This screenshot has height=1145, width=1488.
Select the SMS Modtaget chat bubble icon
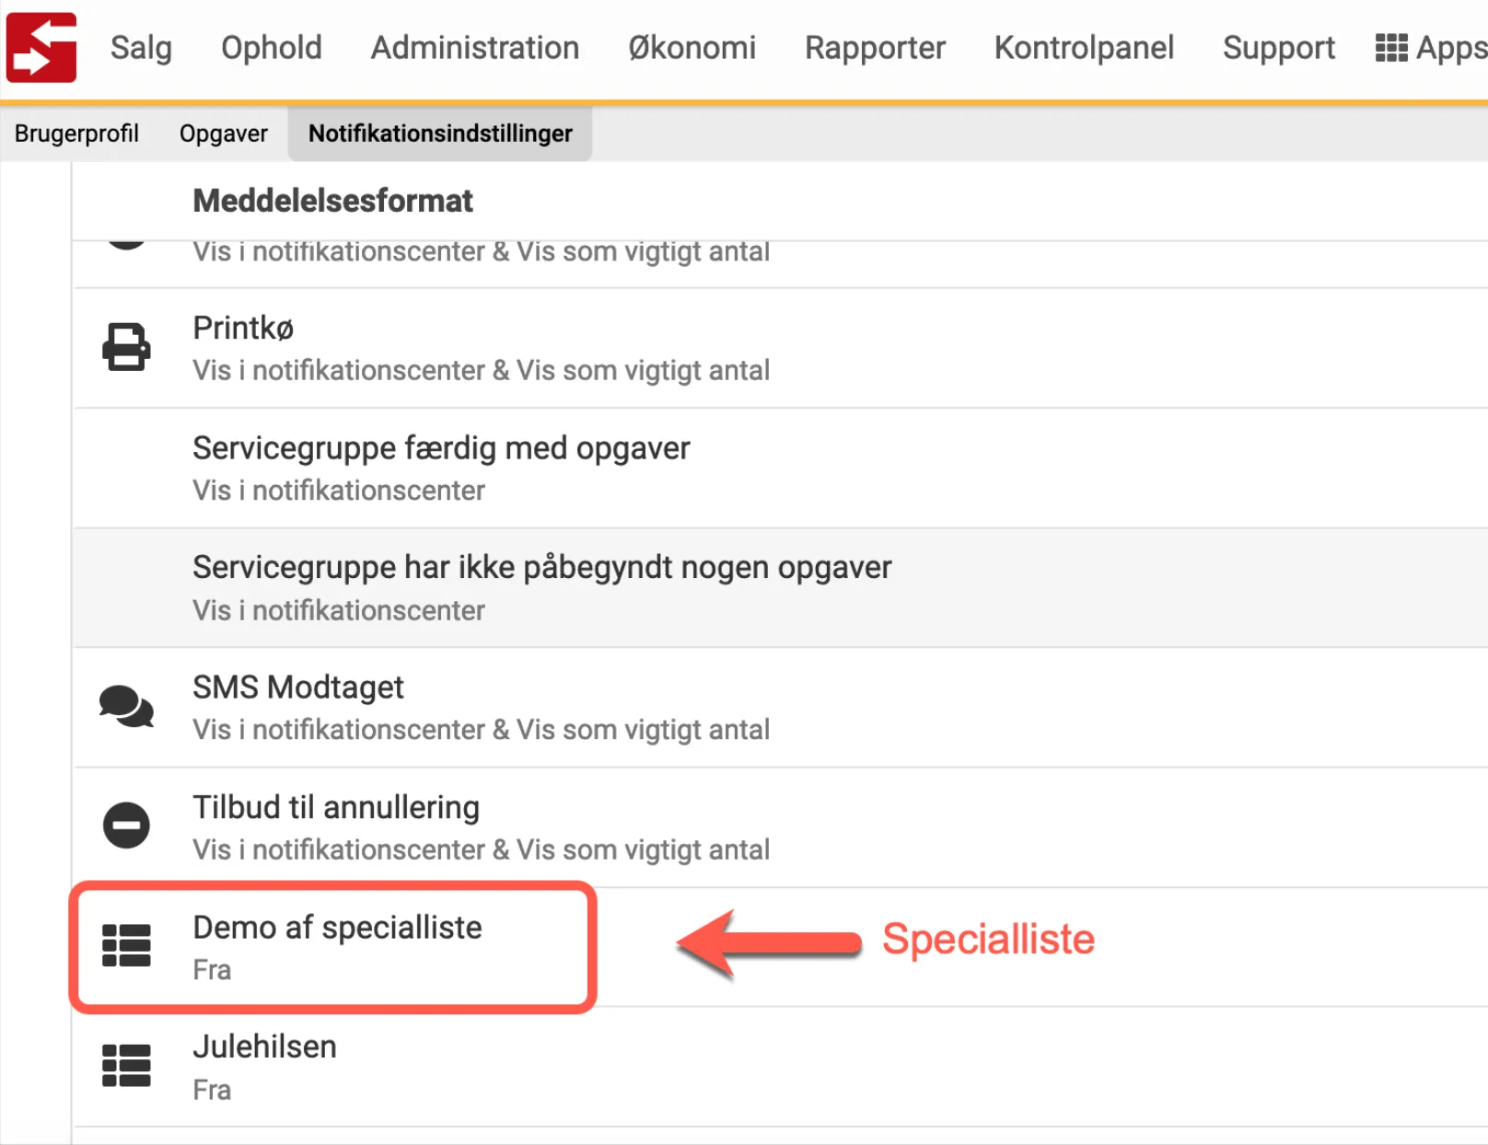126,708
